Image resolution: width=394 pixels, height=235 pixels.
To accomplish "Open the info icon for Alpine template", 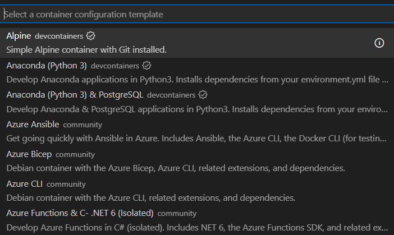I will (x=379, y=43).
